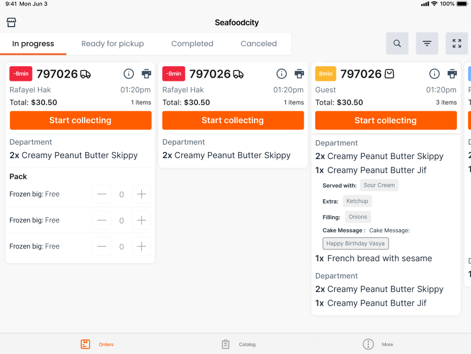471x354 pixels.
Task: Open the order search magnifier
Action: point(397,43)
